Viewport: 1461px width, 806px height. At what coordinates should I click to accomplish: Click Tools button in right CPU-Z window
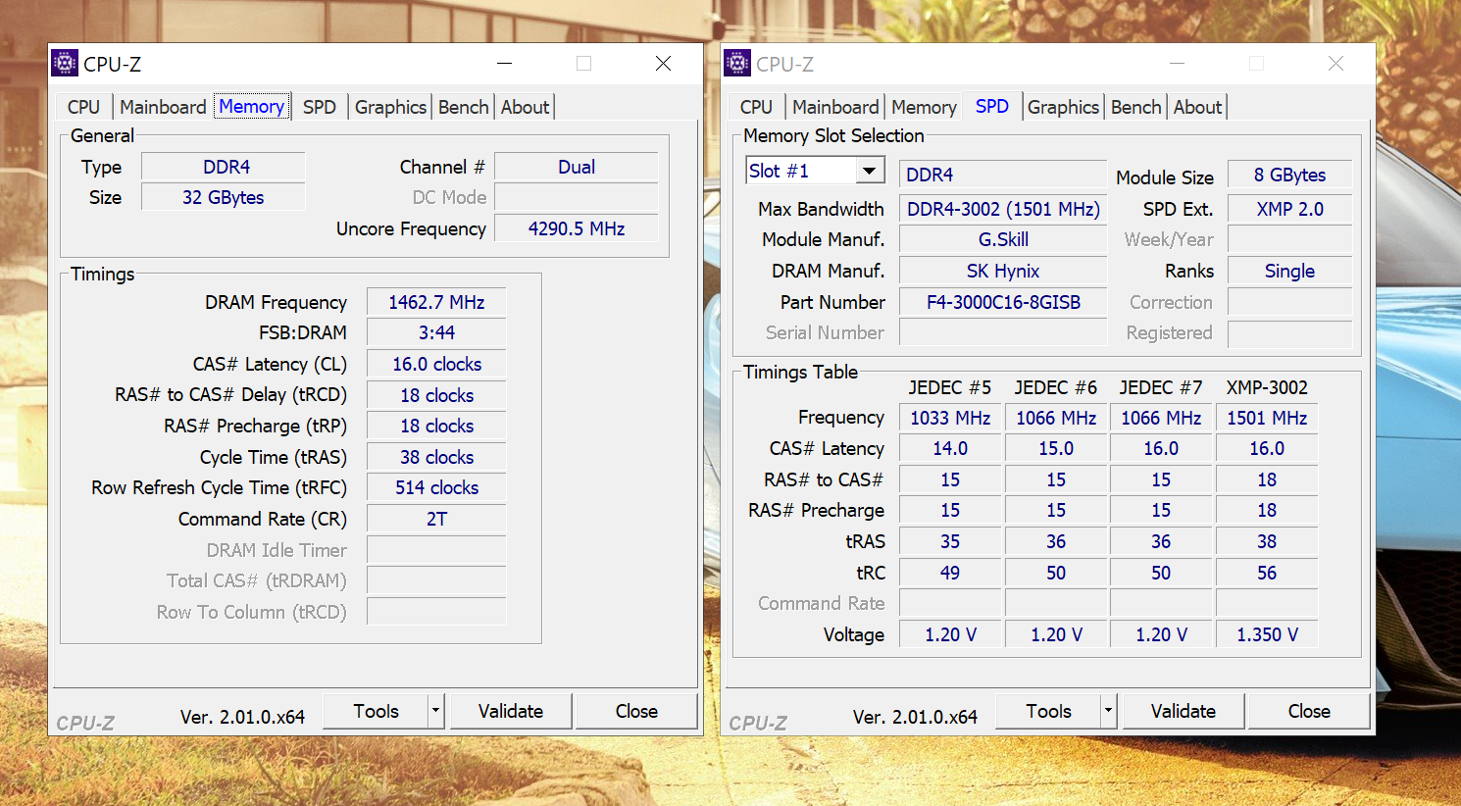(1049, 711)
